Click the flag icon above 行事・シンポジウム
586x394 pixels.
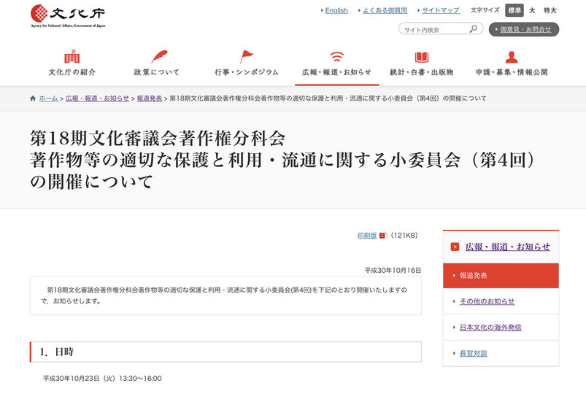[246, 56]
